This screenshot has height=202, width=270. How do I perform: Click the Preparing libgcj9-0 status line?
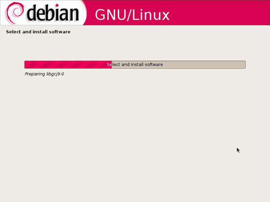pyautogui.click(x=44, y=74)
